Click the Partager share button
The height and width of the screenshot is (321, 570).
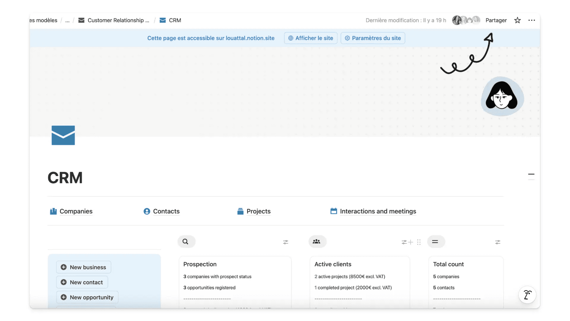click(496, 20)
